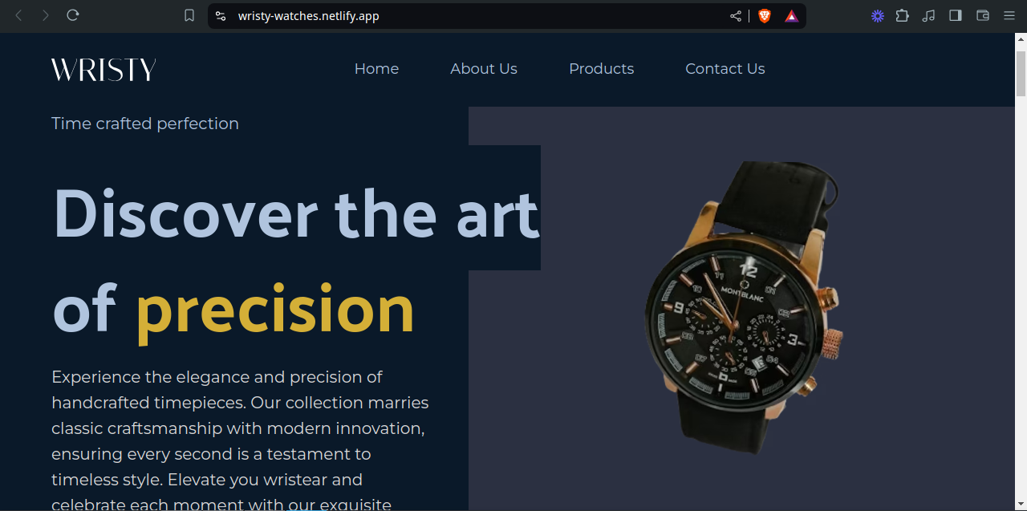Bookmark this page using bookmark icon

(x=189, y=15)
